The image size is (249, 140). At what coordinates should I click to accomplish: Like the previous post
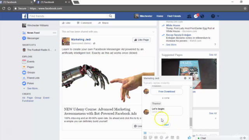pyautogui.click(x=66, y=23)
